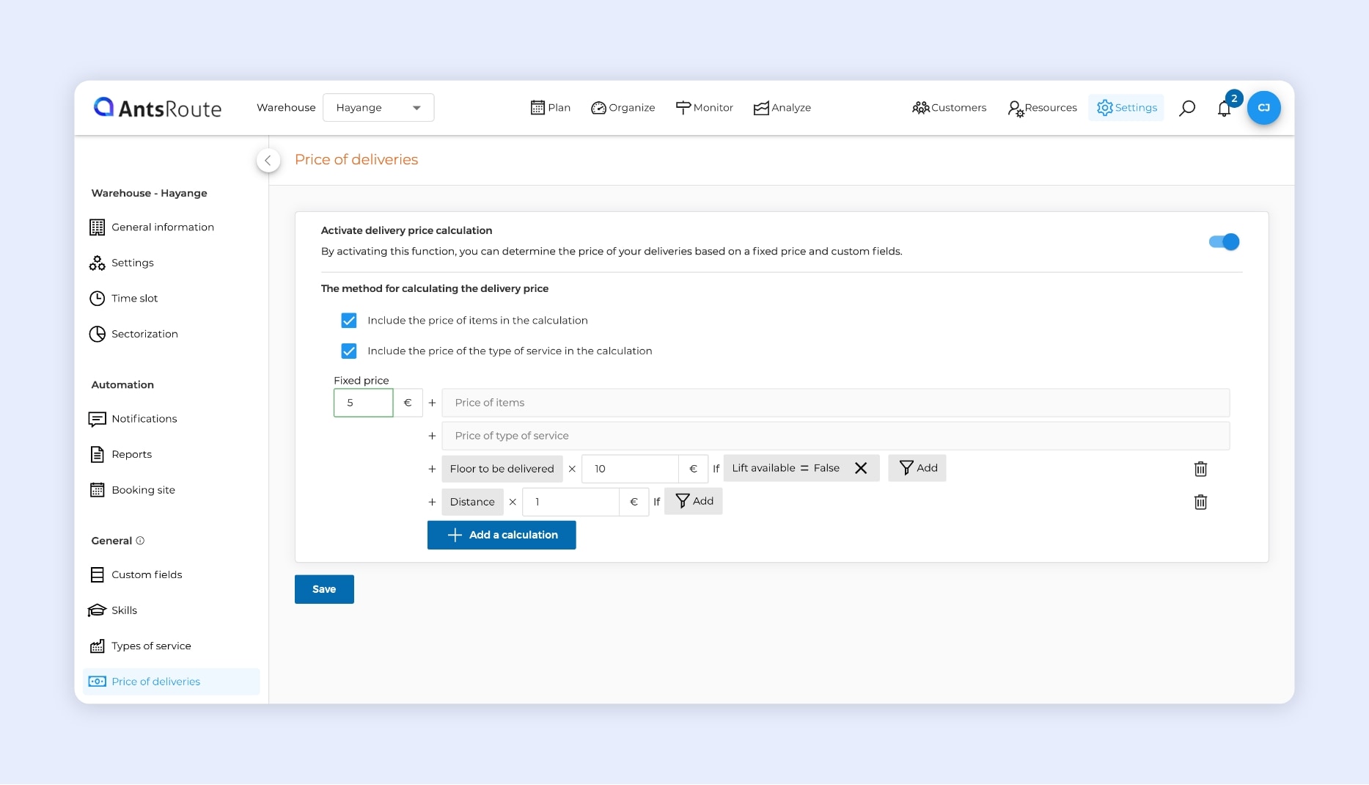Open the Floor to be delivered field selector
Viewport: 1369px width, 785px height.
(502, 469)
